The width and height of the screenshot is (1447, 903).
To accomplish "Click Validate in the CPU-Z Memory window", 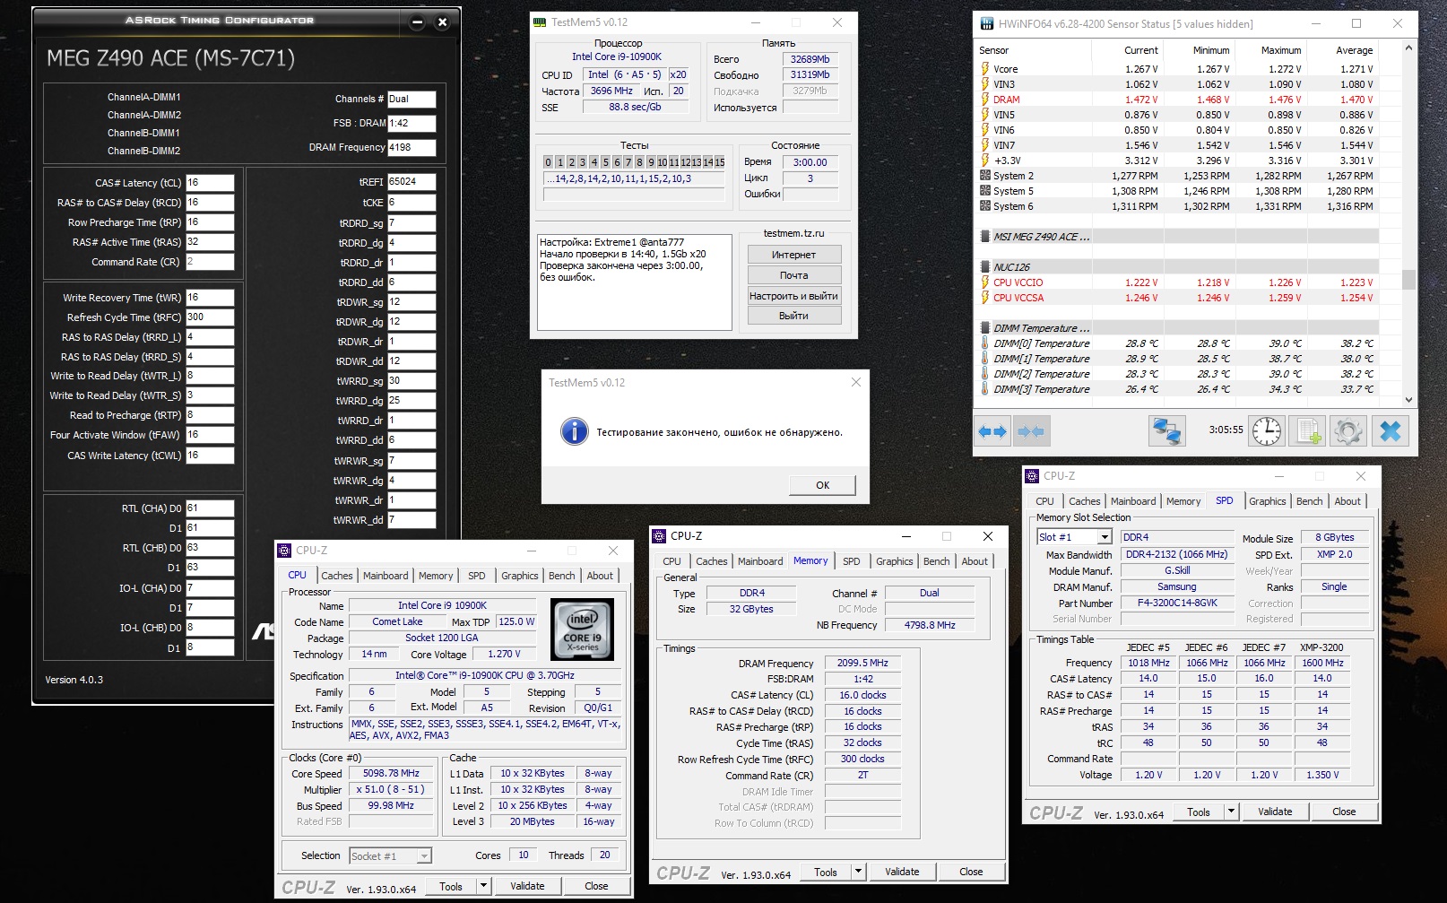I will pyautogui.click(x=902, y=872).
